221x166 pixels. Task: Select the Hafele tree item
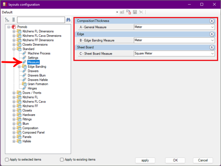[x=27, y=141]
